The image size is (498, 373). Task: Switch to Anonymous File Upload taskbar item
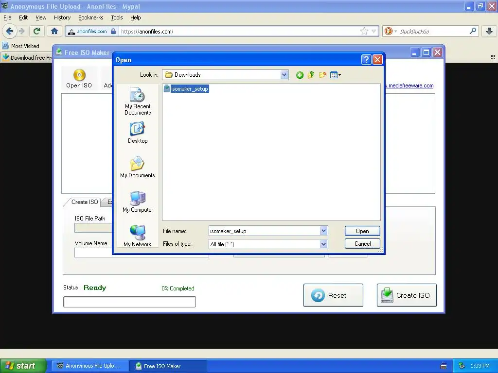tap(89, 366)
